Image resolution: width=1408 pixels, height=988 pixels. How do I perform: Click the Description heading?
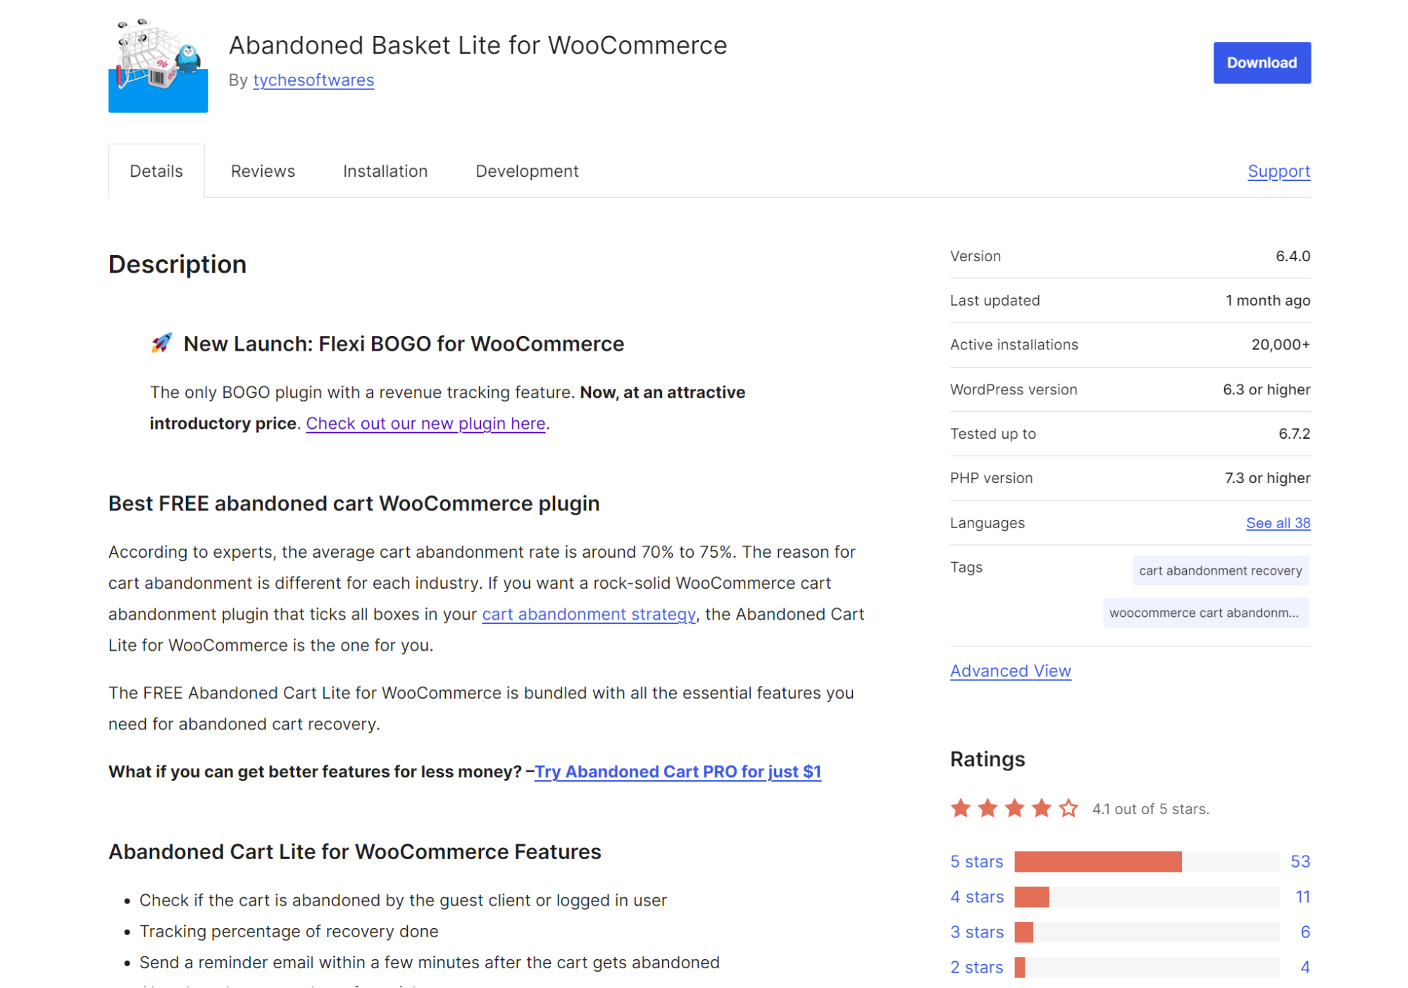tap(177, 264)
